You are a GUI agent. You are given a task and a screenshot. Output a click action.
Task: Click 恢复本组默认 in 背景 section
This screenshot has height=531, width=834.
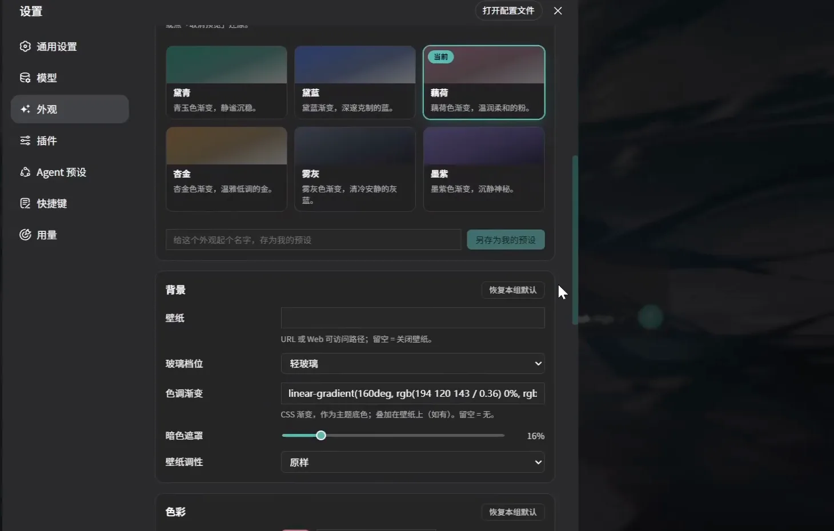[513, 290]
